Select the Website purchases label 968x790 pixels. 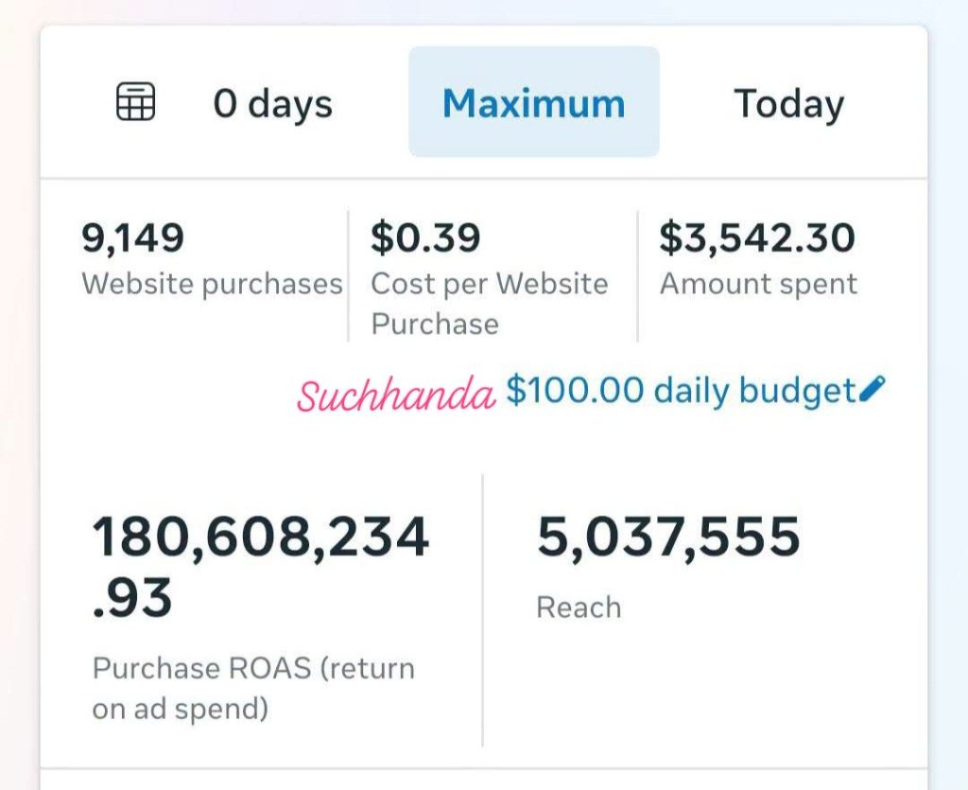[x=212, y=284]
